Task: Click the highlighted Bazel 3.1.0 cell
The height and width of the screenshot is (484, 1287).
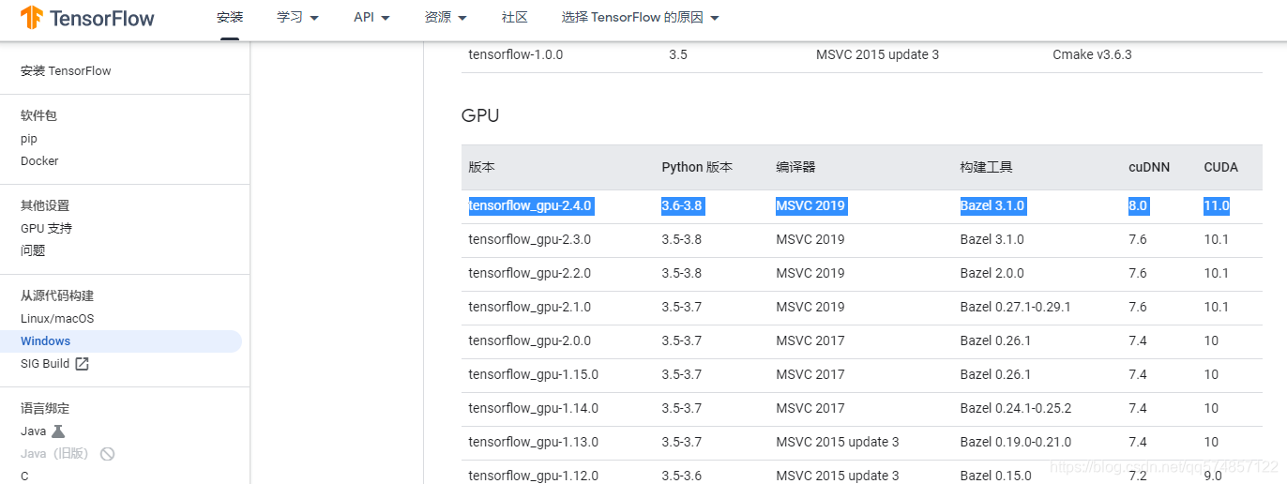Action: pyautogui.click(x=992, y=205)
